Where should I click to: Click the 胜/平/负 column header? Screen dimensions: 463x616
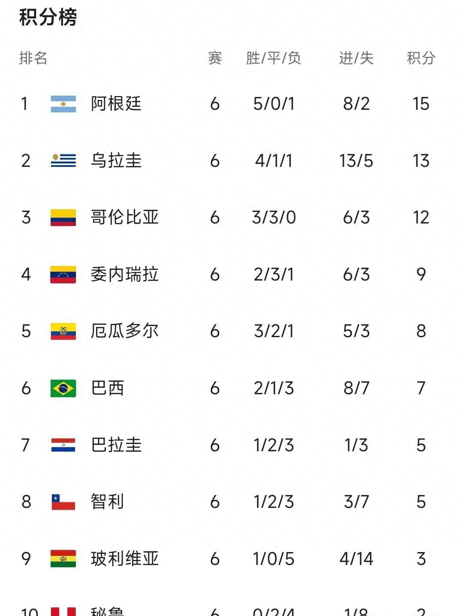(x=274, y=58)
